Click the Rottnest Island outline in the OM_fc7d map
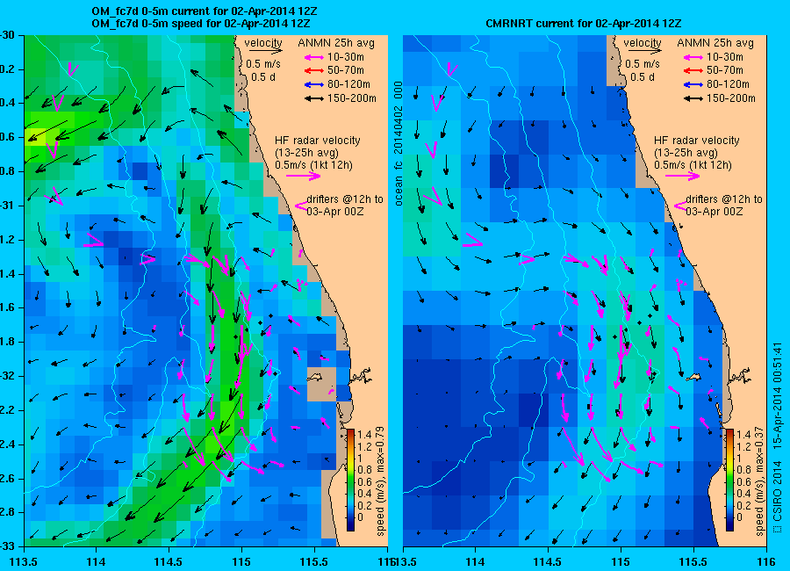This screenshot has width=790, height=571. click(x=315, y=377)
